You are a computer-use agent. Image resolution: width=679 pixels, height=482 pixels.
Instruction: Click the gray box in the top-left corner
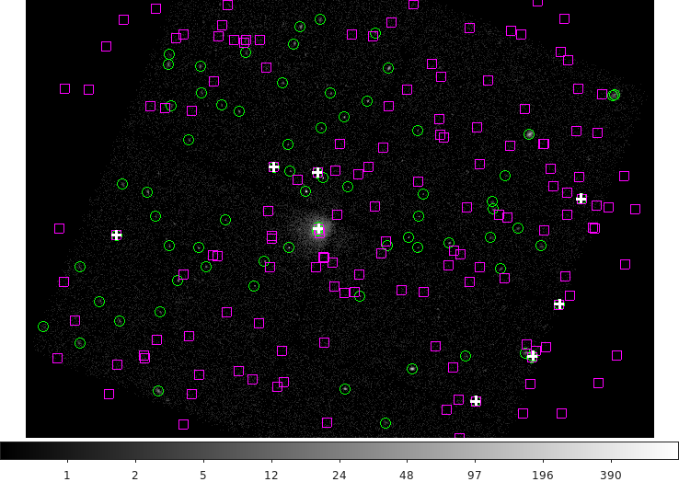tap(64, 89)
